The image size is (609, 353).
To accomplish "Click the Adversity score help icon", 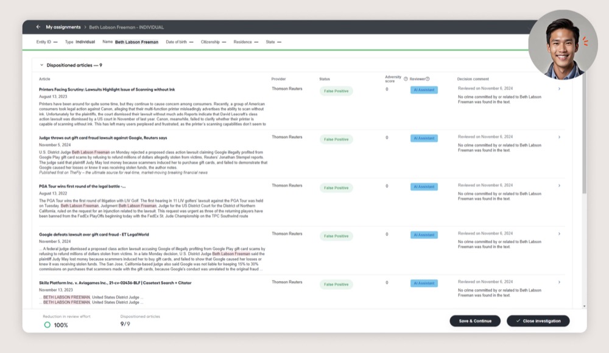I will 406,79.
